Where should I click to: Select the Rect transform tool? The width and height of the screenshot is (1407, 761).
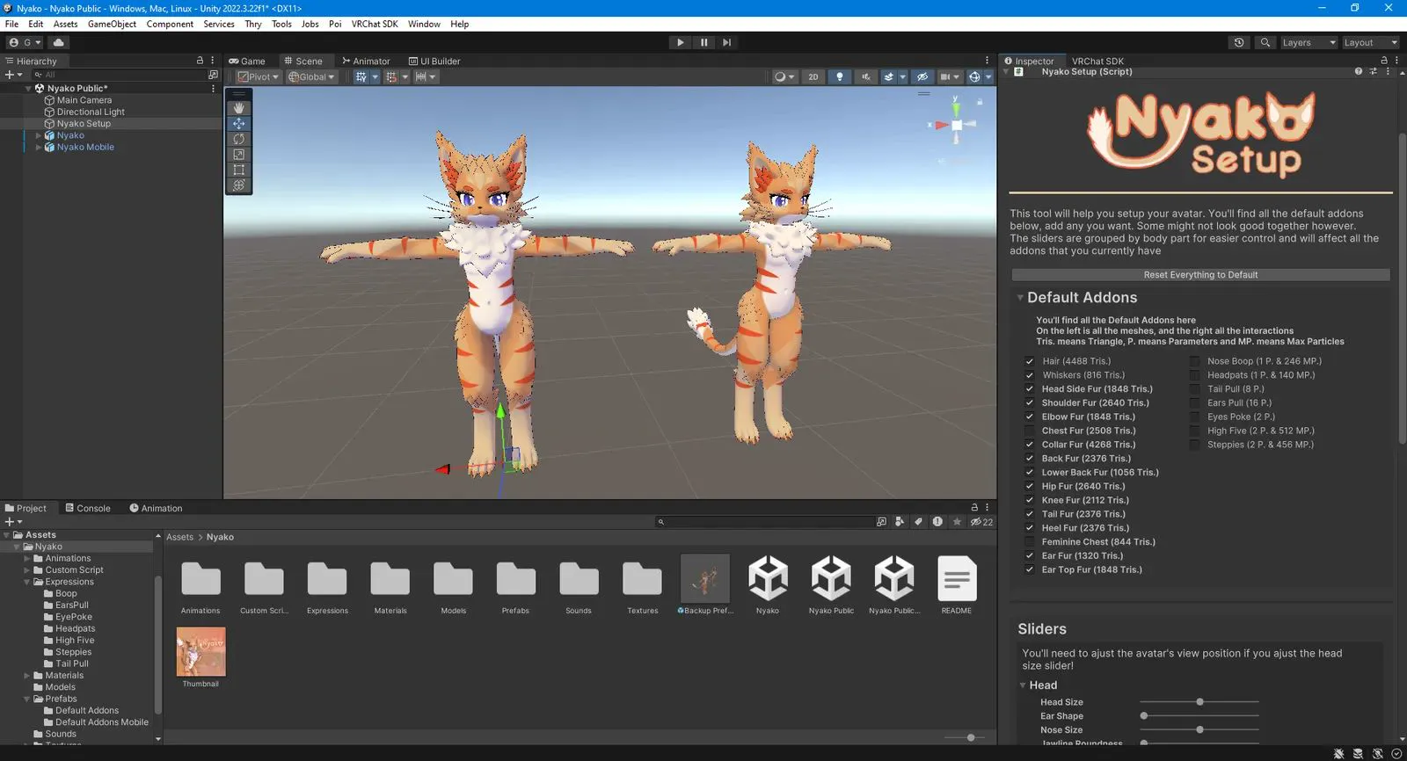(x=238, y=170)
